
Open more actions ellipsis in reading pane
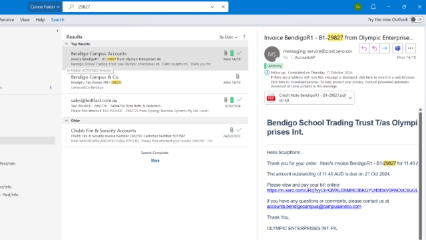tap(410, 49)
